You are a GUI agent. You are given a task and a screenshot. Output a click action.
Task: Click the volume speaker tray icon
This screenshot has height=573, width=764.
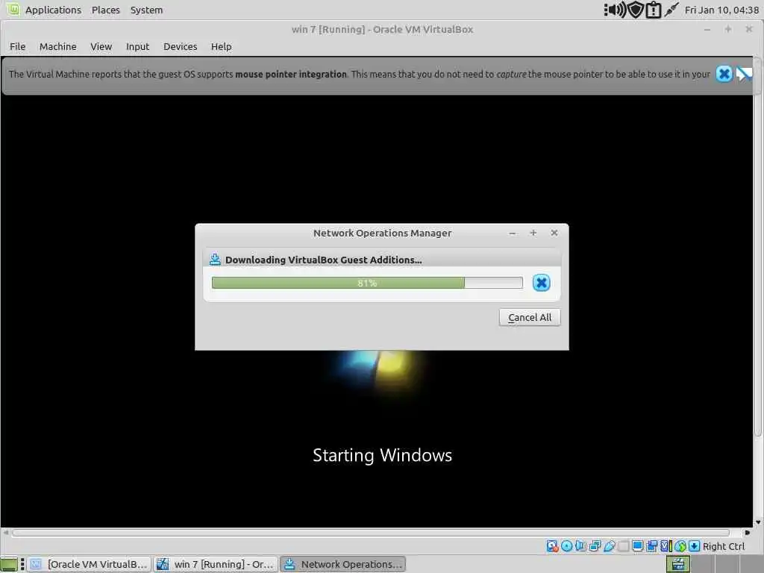click(x=616, y=10)
